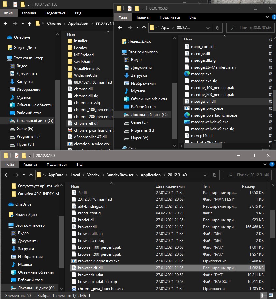Open Вид tab in the Chrome window
This screenshot has width=276, height=299.
[78, 13]
